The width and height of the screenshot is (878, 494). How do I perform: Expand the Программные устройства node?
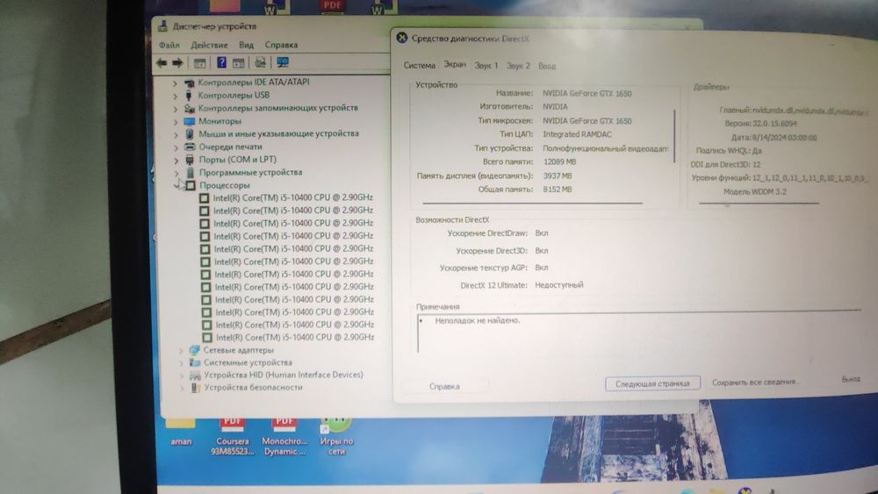coord(176,173)
